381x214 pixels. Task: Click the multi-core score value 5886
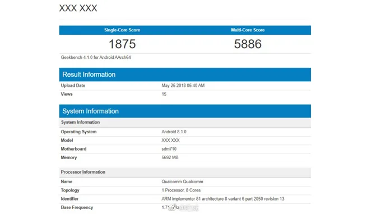[248, 44]
